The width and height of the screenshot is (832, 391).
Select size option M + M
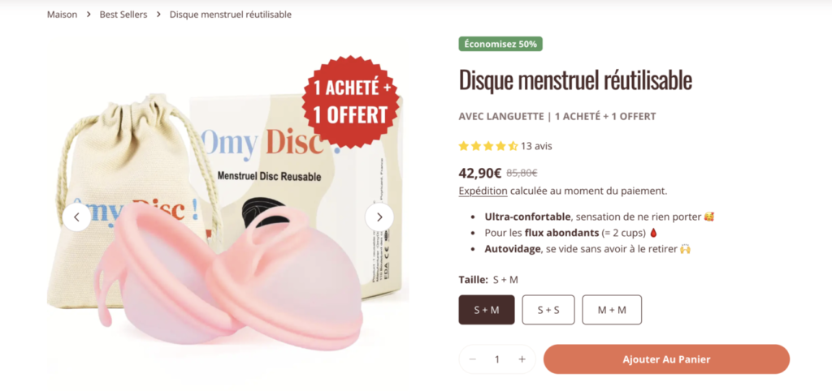[x=612, y=310]
